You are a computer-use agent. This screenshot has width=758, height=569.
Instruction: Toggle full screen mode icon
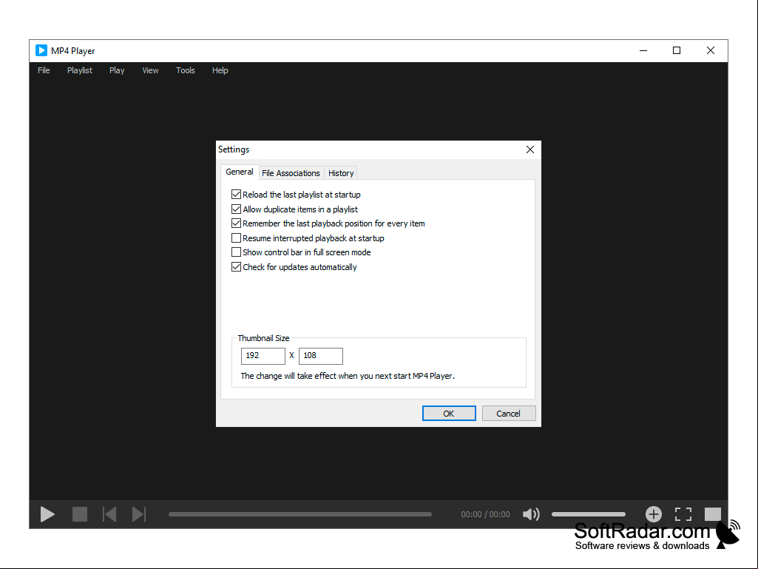pos(683,514)
